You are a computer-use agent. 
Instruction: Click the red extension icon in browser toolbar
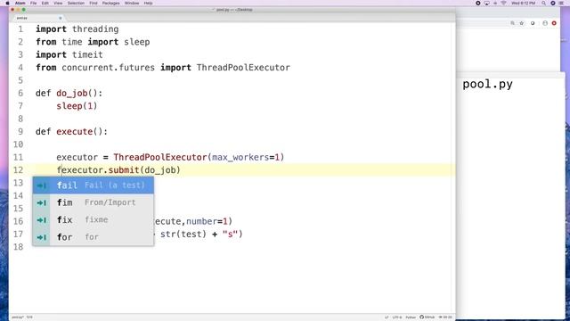[x=554, y=23]
